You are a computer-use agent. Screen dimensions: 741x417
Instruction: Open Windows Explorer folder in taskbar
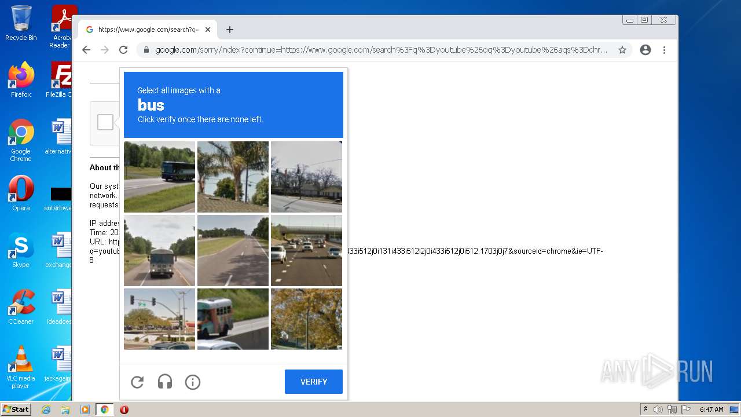(65, 409)
